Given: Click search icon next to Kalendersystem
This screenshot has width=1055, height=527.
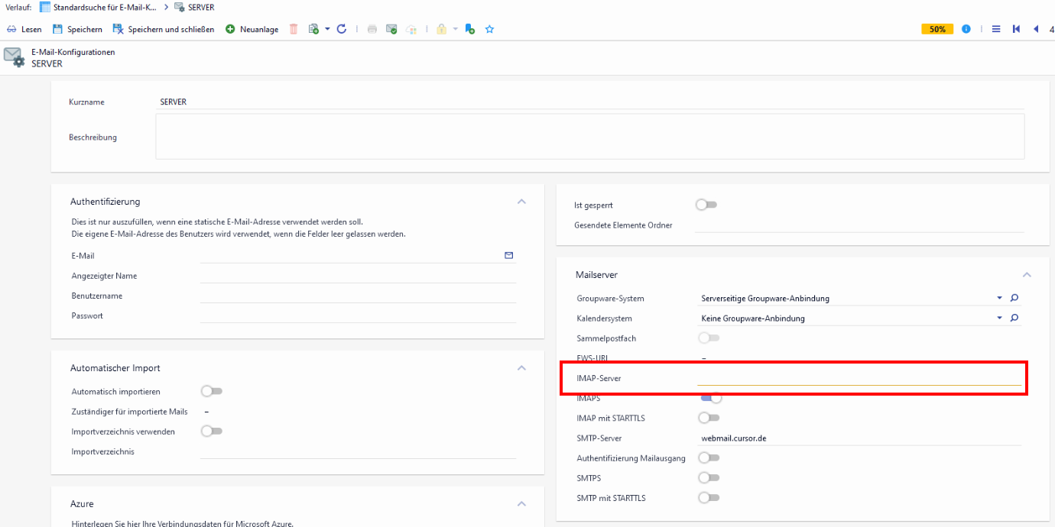Looking at the screenshot, I should [x=1014, y=318].
